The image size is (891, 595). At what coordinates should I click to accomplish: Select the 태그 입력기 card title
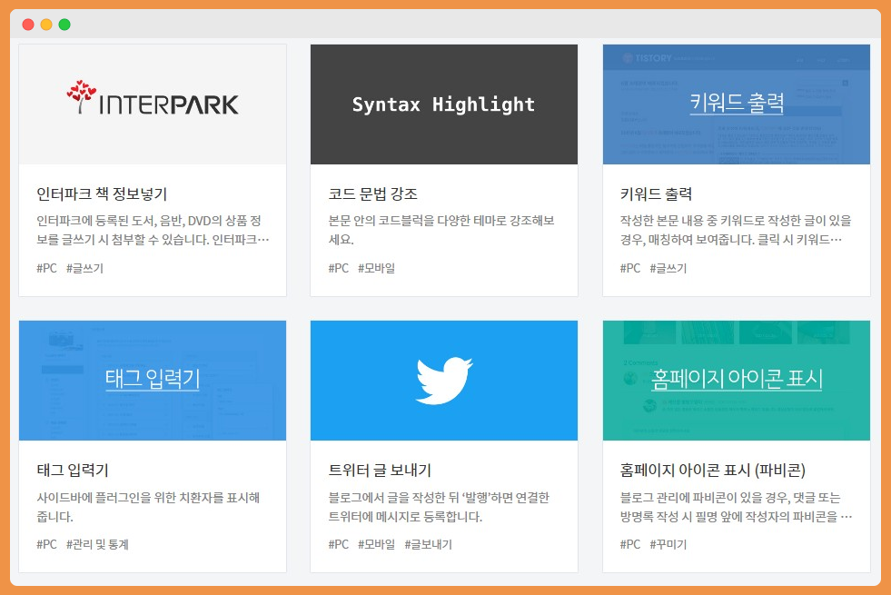[x=72, y=470]
